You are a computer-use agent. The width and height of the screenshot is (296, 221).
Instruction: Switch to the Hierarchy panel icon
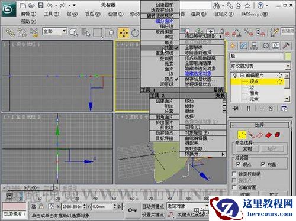(x=254, y=46)
